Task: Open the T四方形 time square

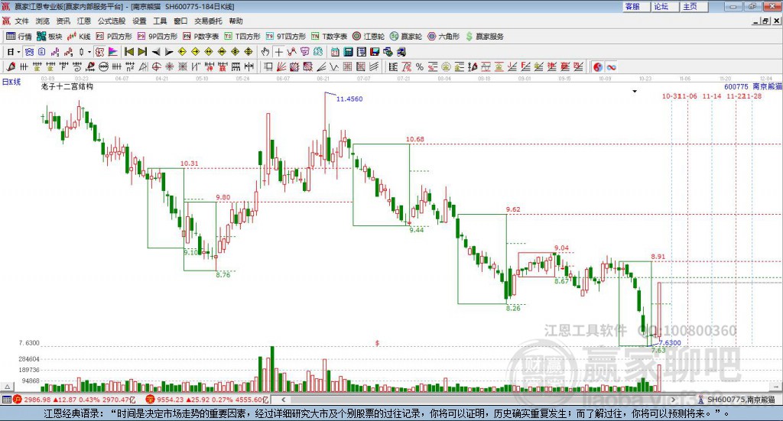Action: [242, 37]
